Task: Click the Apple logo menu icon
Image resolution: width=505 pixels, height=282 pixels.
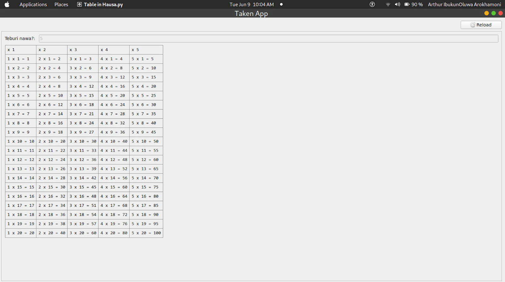Action: click(x=7, y=4)
